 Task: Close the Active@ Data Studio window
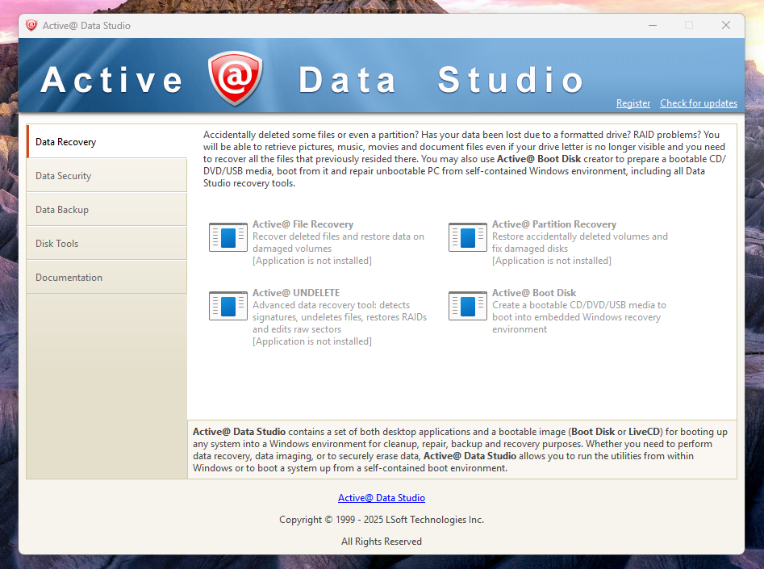click(726, 25)
